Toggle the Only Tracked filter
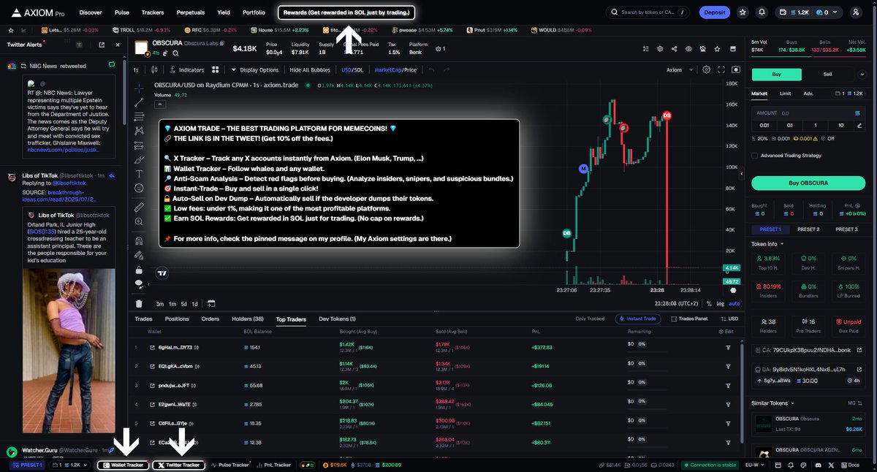The width and height of the screenshot is (877, 472). click(x=590, y=319)
